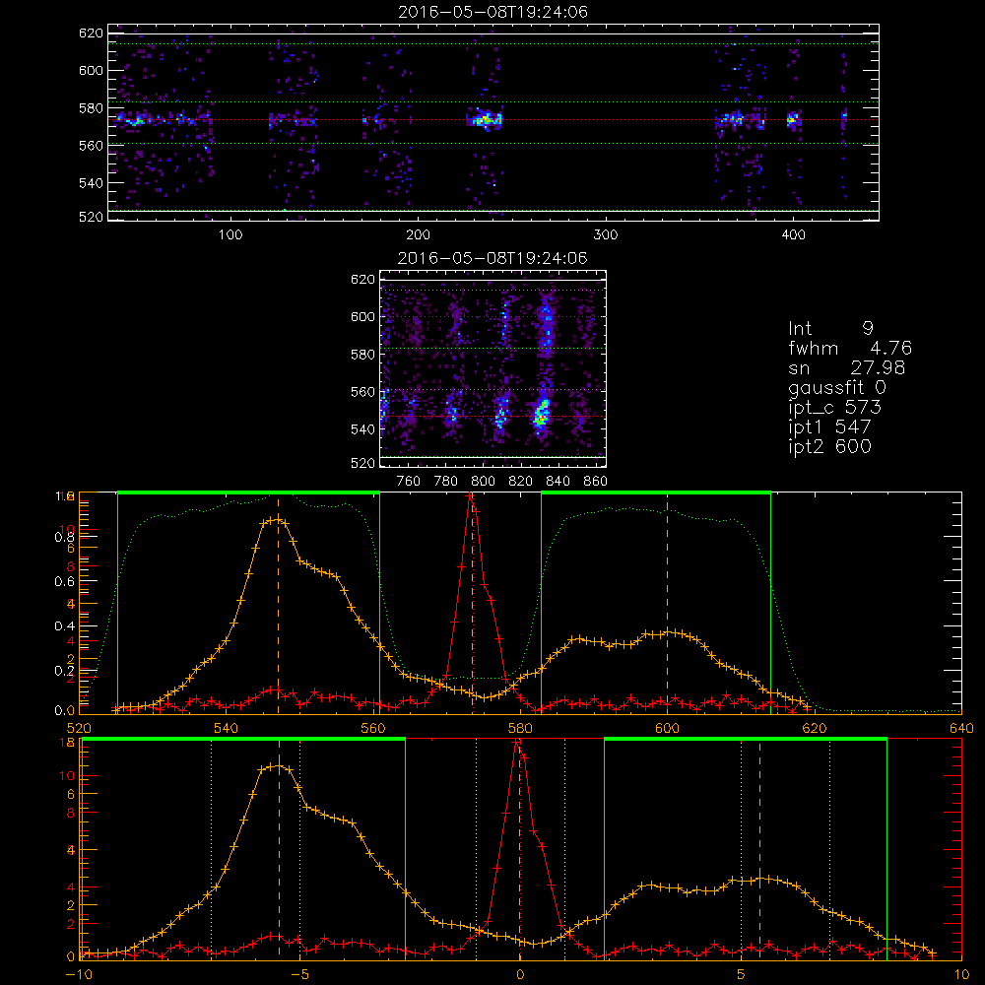Click x-axis label 640 of the profile plot
Image resolution: width=985 pixels, height=985 pixels.
pos(961,728)
